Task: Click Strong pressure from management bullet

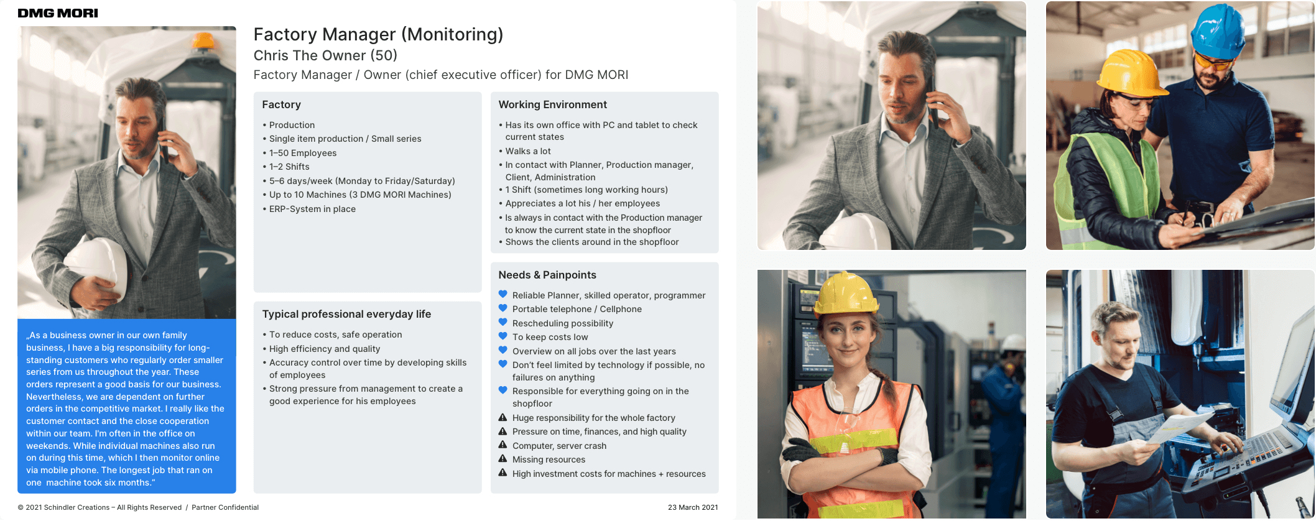Action: [x=363, y=395]
